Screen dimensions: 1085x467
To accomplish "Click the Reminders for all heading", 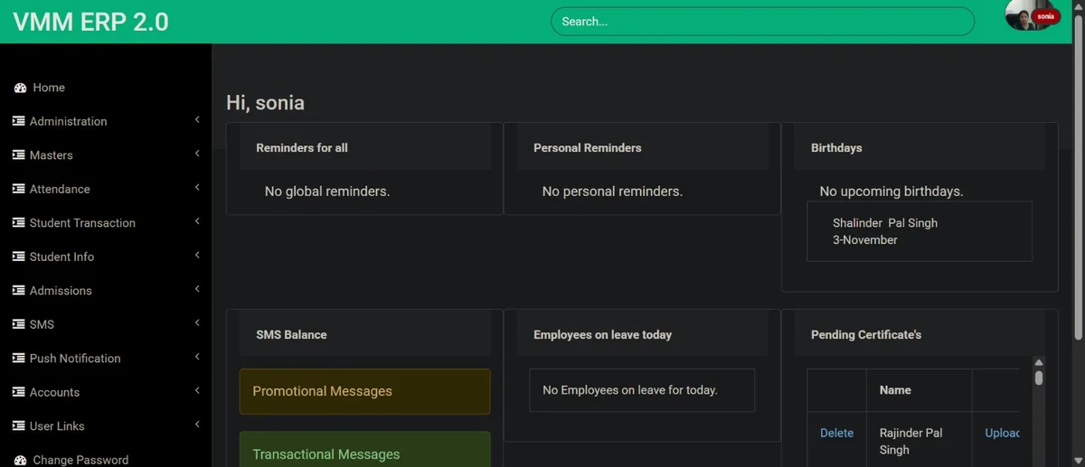I will point(302,148).
